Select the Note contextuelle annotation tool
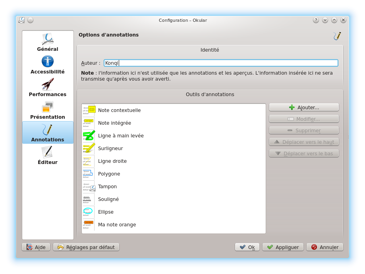 pyautogui.click(x=119, y=110)
